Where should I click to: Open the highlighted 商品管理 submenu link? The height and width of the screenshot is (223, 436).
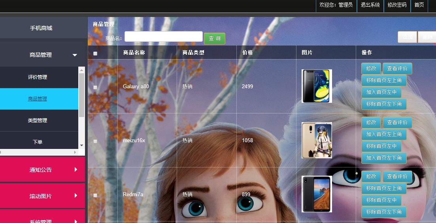[x=38, y=99]
